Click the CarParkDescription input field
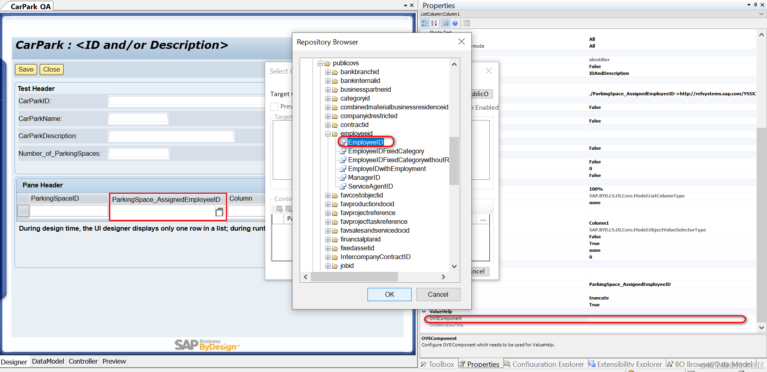 click(171, 136)
